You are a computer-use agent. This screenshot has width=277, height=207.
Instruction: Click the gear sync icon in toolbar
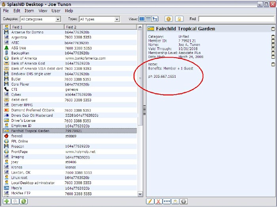(x=168, y=19)
